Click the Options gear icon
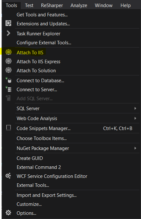Viewport: 141px width, 219px height. click(x=8, y=213)
